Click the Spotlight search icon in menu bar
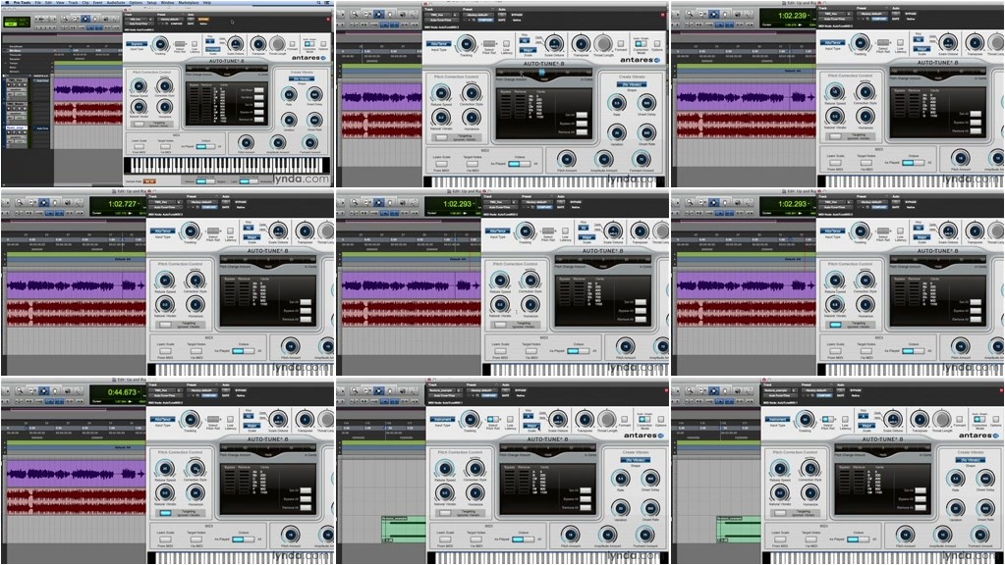The height and width of the screenshot is (565, 1005). click(318, 3)
